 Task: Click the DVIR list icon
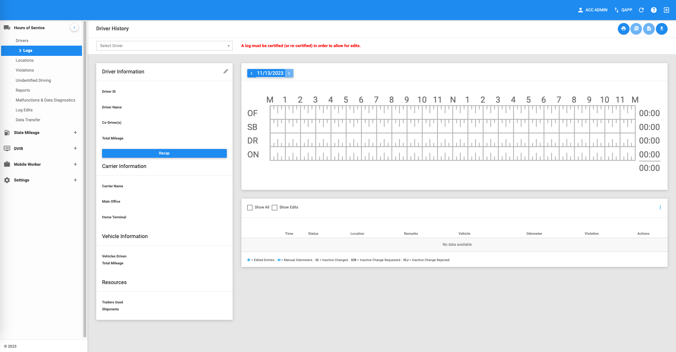point(7,149)
